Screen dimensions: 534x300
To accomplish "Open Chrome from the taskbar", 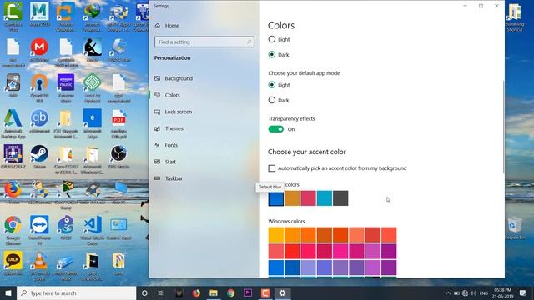I will click(x=231, y=292).
